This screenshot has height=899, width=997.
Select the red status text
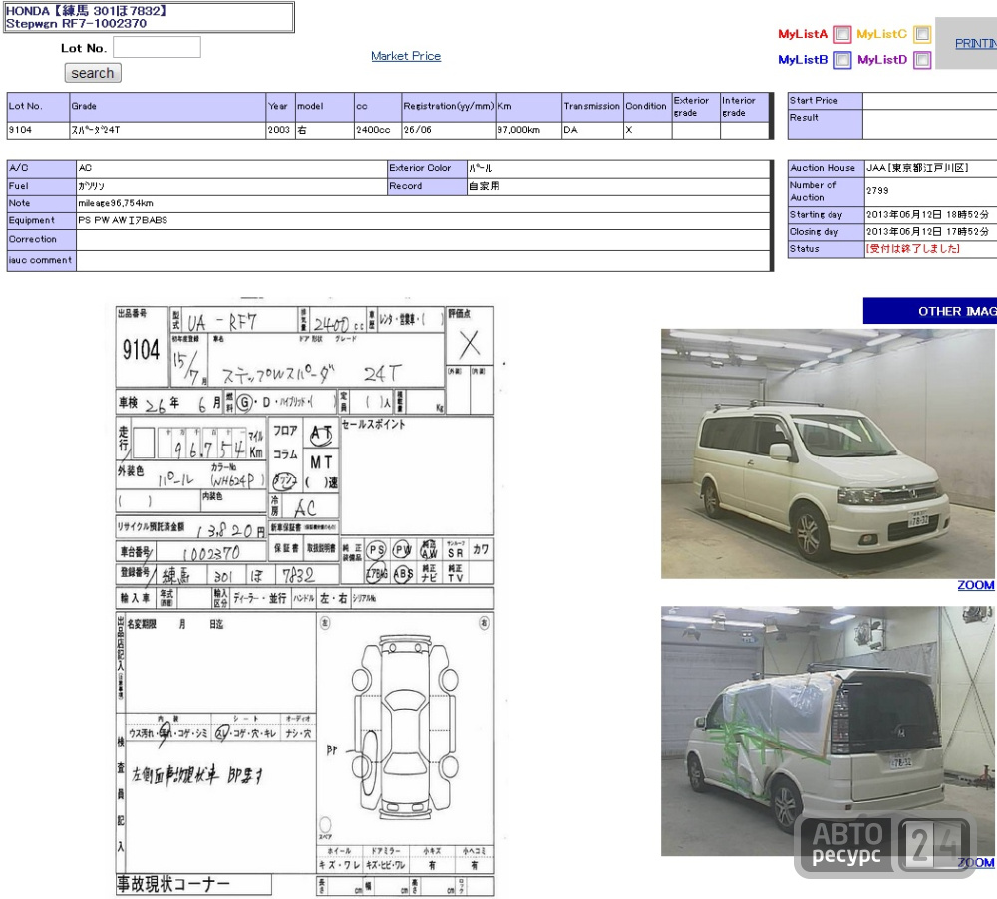click(913, 249)
